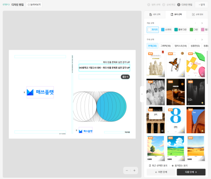The height and width of the screenshot is (179, 211).
Task: Zoom out canvas with minus button
Action: tap(127, 170)
